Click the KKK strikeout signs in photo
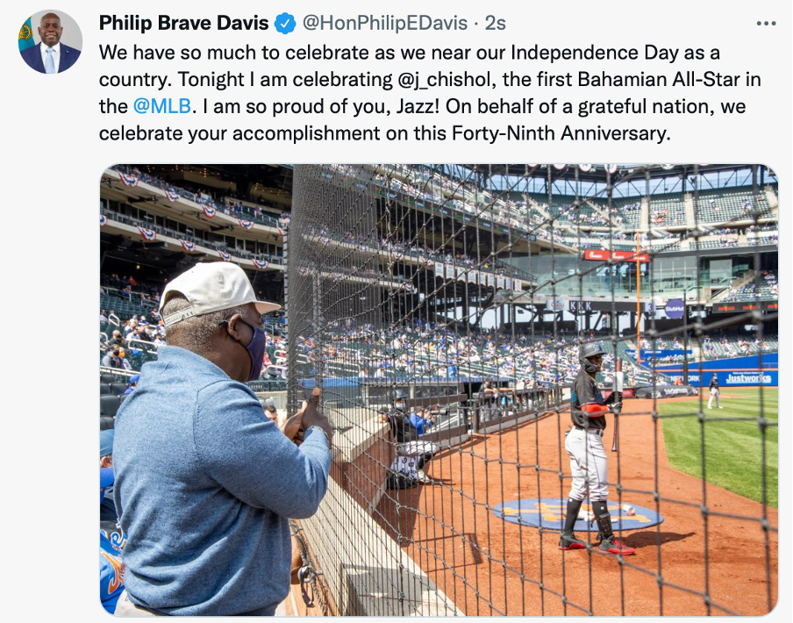Screen dimensions: 793x623 [x=580, y=306]
